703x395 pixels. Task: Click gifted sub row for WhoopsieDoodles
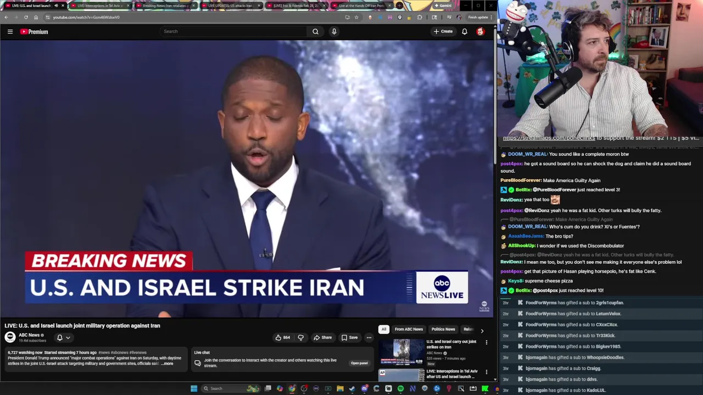click(601, 358)
